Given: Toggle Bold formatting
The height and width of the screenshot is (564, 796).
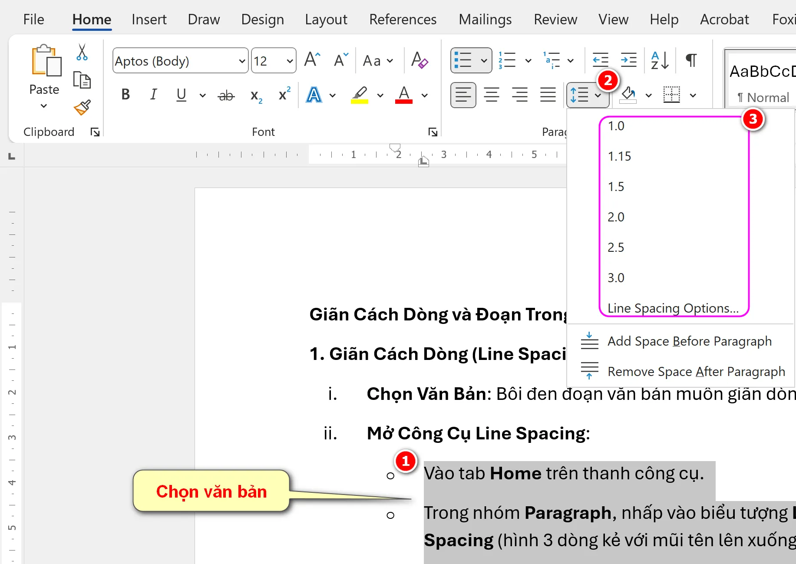Looking at the screenshot, I should click(x=125, y=94).
